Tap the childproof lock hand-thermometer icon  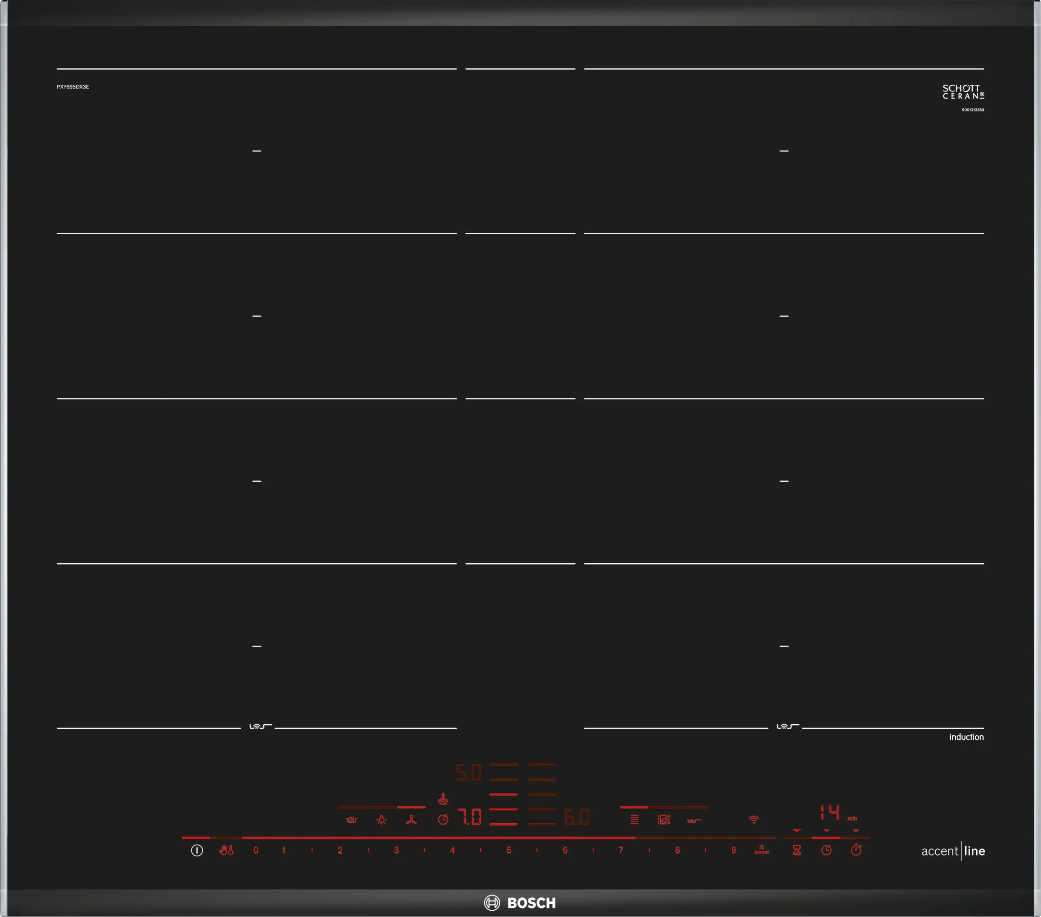(226, 850)
